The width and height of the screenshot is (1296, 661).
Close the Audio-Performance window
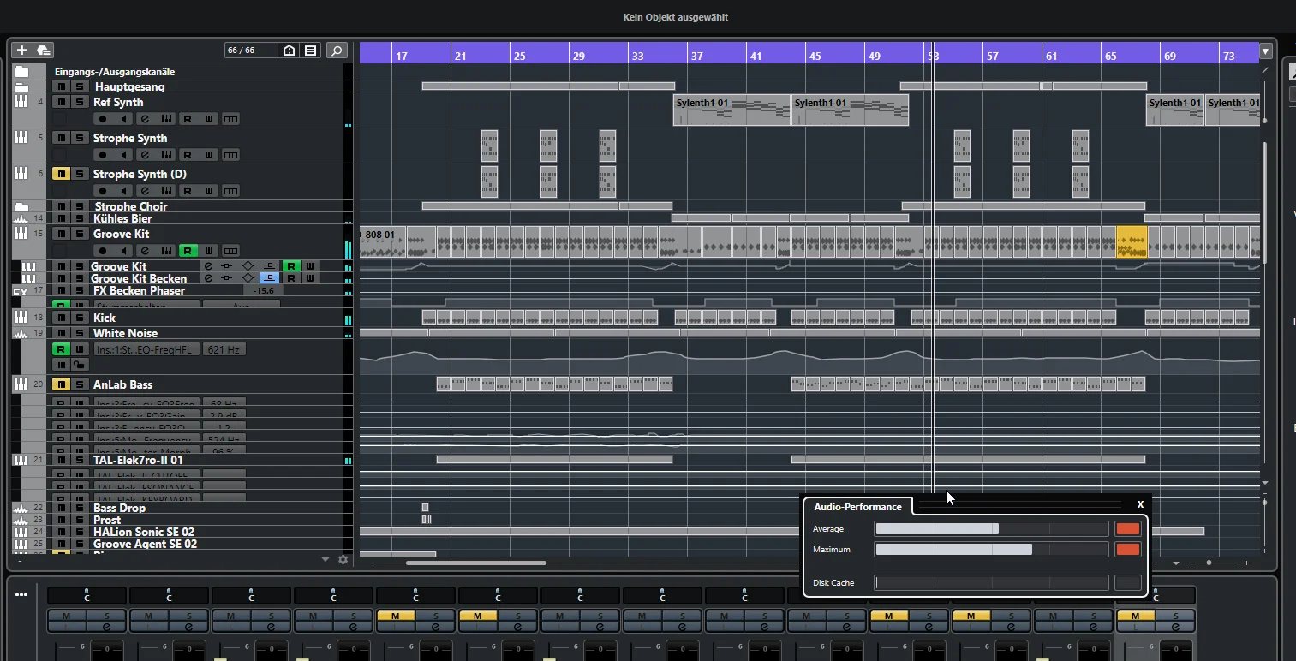(x=1140, y=504)
